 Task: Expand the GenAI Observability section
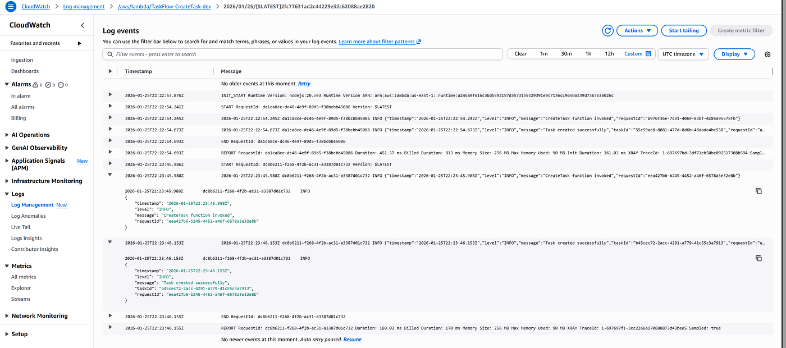tap(7, 148)
